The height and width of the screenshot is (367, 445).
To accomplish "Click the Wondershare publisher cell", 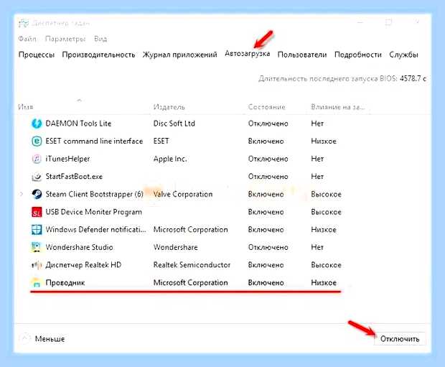I will pyautogui.click(x=175, y=247).
